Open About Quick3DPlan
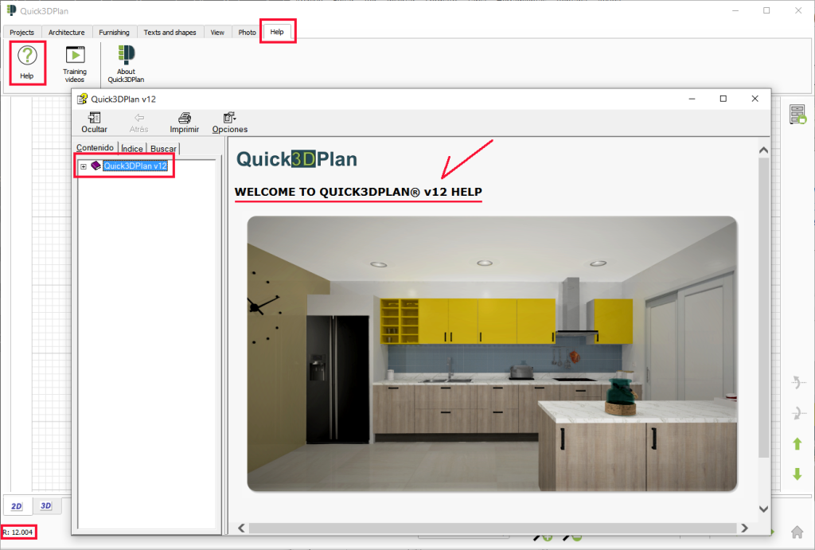Viewport: 815px width, 550px height. 126,64
